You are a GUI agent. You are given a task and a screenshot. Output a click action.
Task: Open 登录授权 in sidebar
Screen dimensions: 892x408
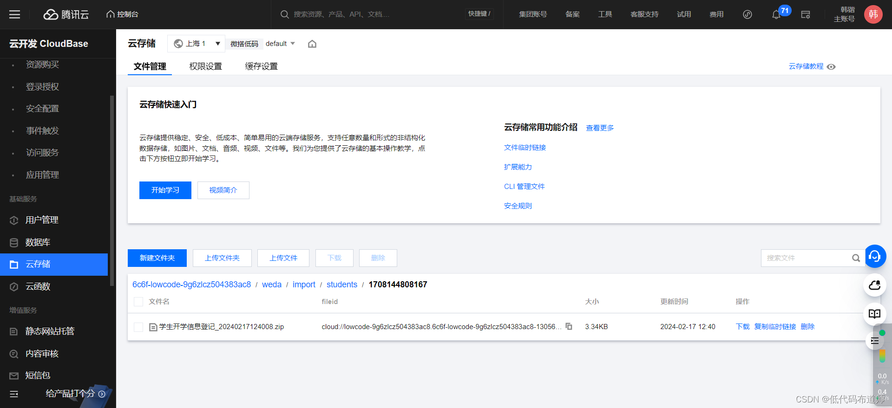(42, 87)
